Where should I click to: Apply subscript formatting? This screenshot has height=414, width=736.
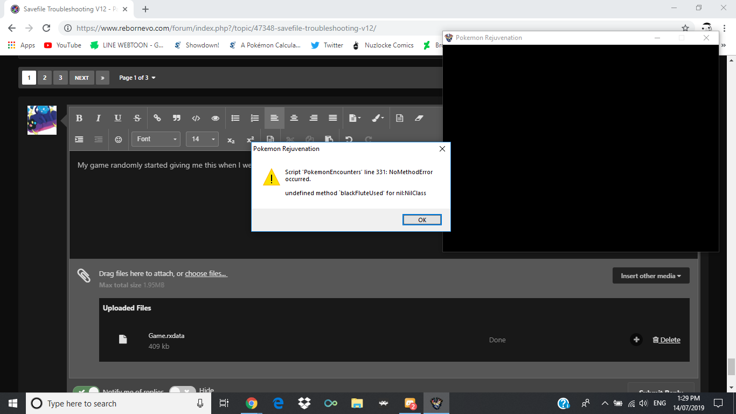click(231, 139)
